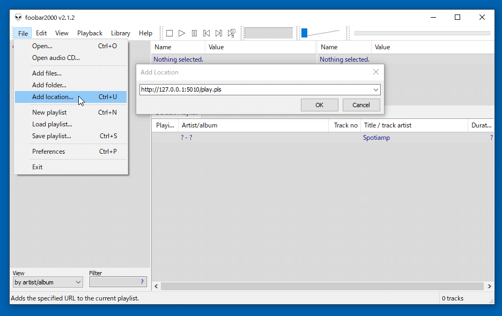Open the 'by artist/album' view dropdown

tap(48, 282)
